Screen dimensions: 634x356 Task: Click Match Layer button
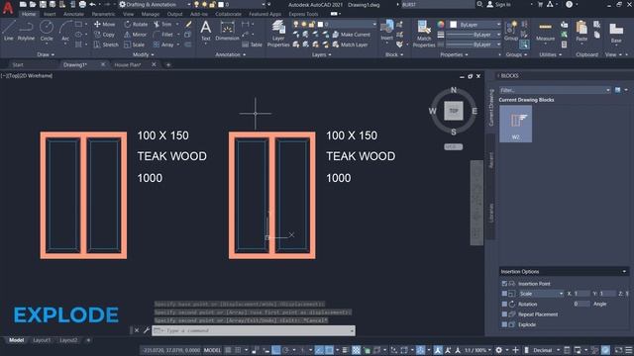tap(350, 44)
